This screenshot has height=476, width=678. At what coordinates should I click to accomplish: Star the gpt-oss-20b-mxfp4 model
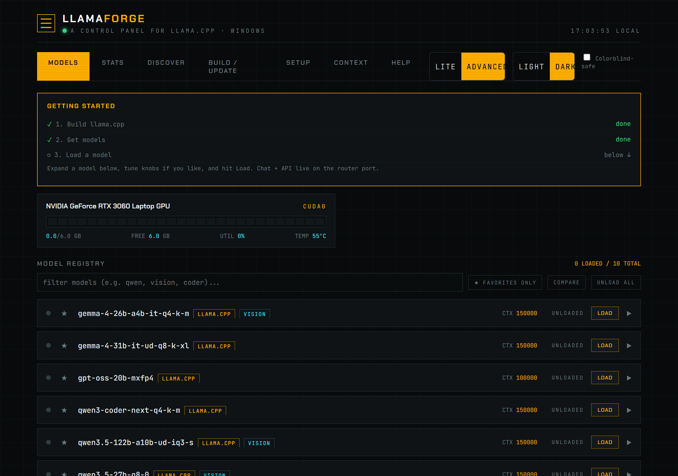64,378
